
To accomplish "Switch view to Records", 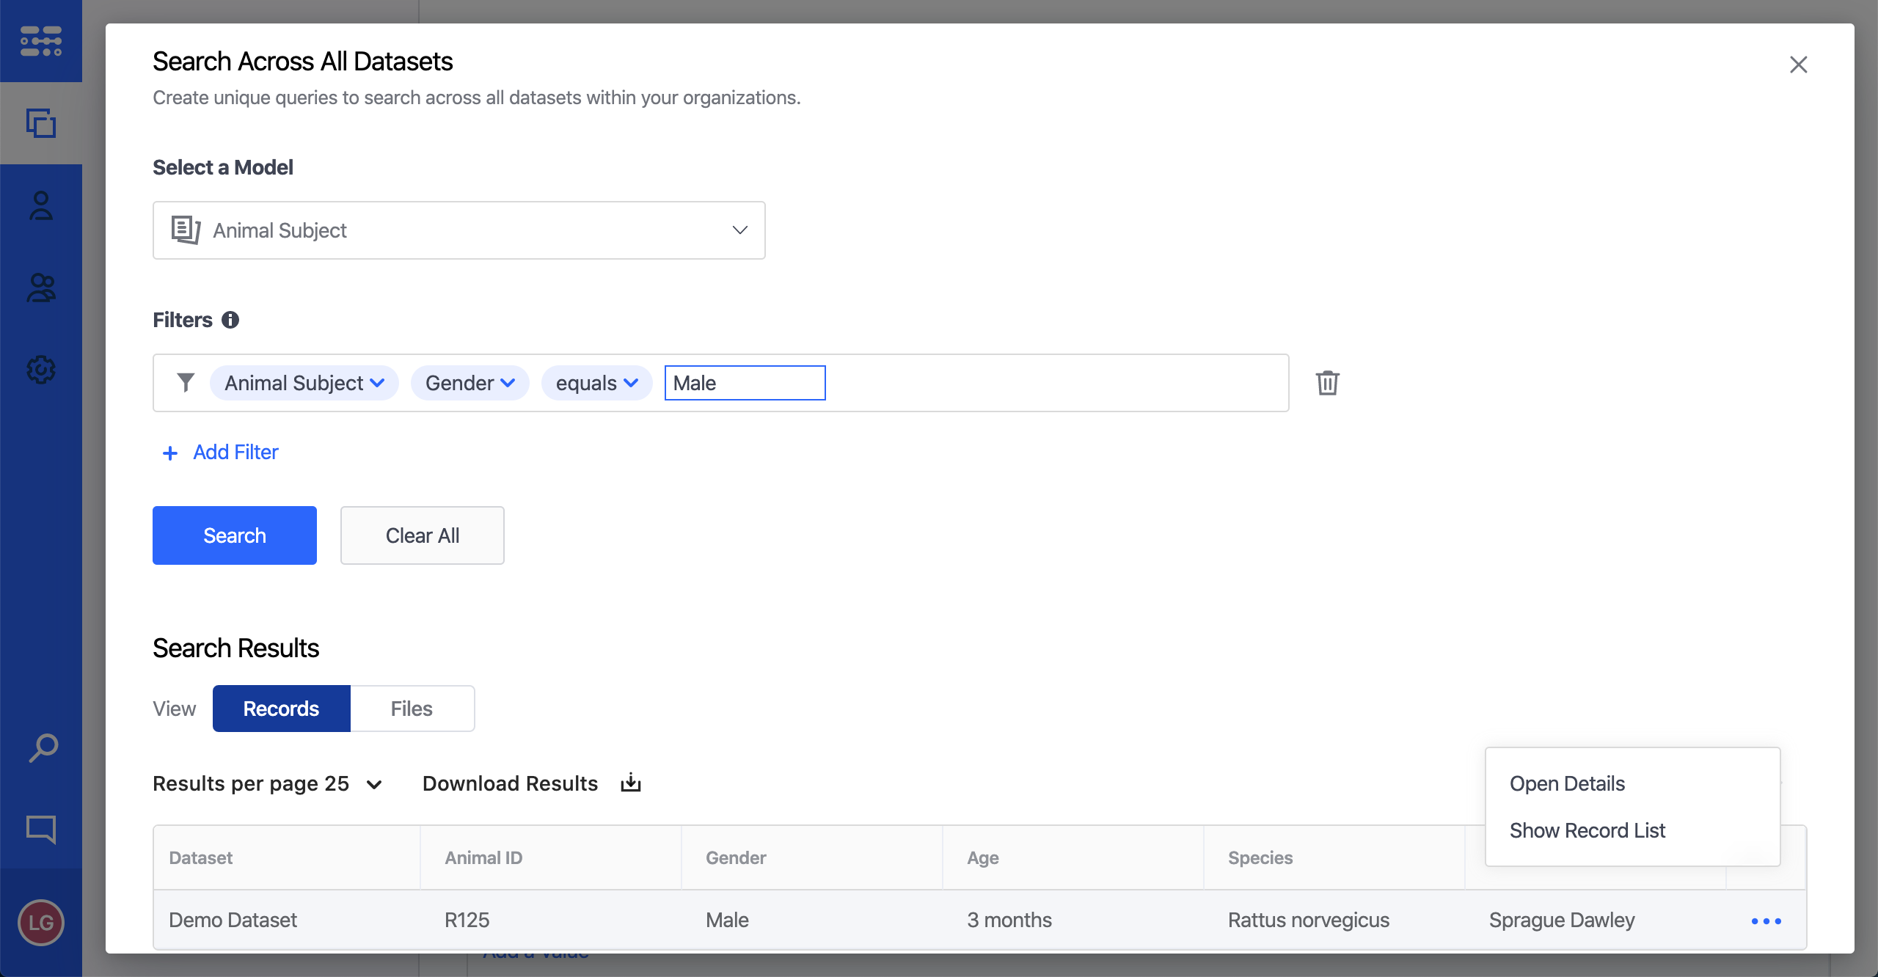I will point(281,709).
